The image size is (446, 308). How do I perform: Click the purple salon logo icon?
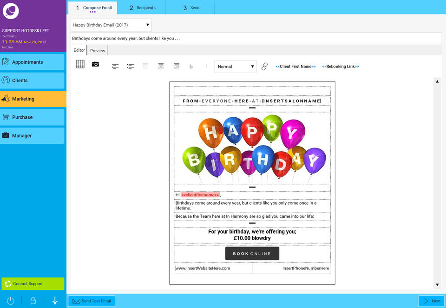click(x=11, y=11)
